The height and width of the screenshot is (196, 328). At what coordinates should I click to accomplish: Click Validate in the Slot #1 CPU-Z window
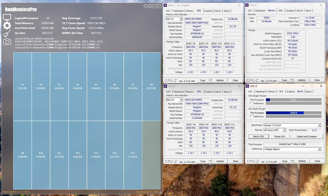click(220, 80)
